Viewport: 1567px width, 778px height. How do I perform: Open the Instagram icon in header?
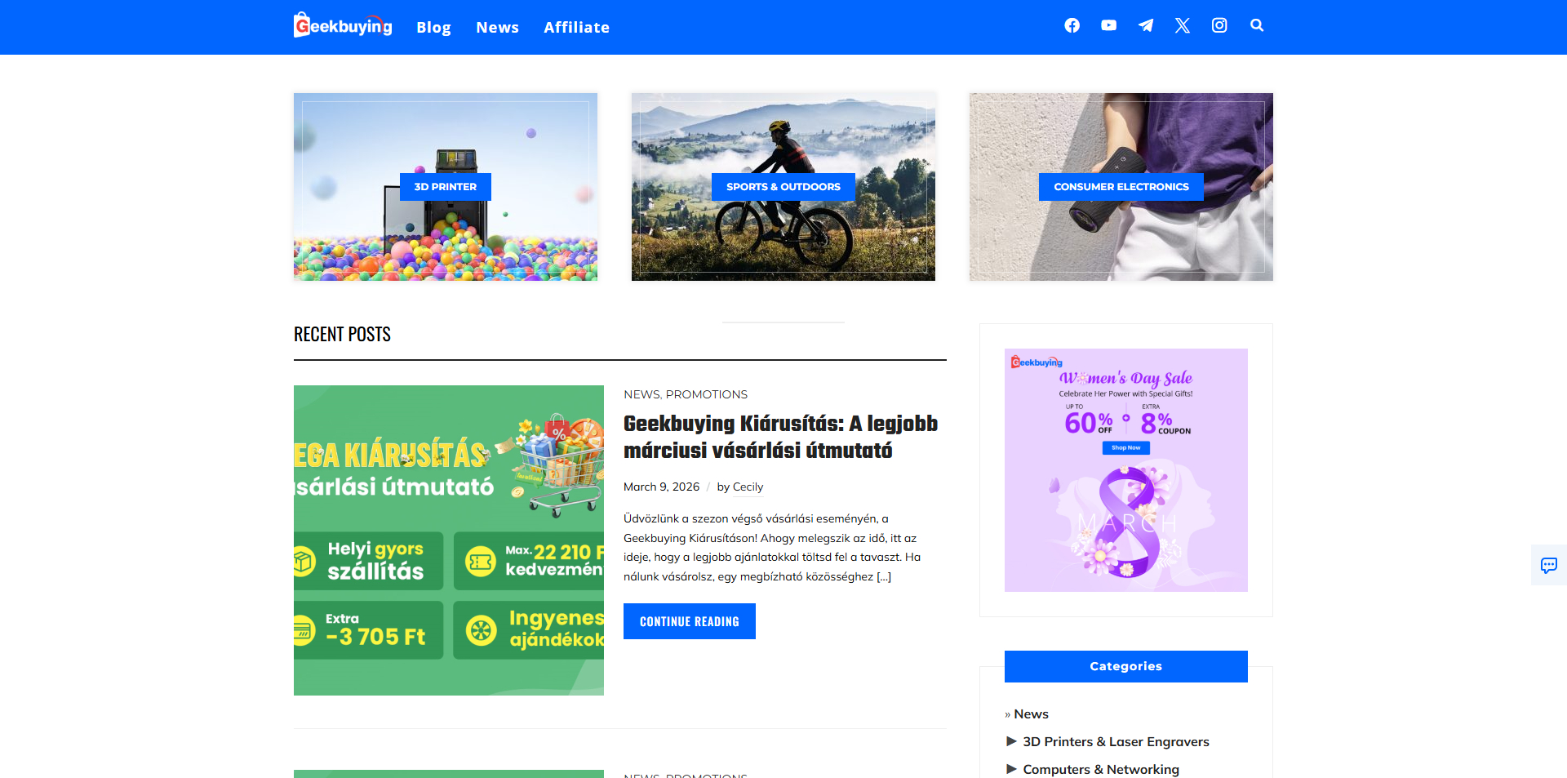pyautogui.click(x=1219, y=25)
